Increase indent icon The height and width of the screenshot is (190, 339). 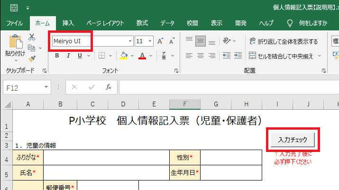pyautogui.click(x=238, y=56)
